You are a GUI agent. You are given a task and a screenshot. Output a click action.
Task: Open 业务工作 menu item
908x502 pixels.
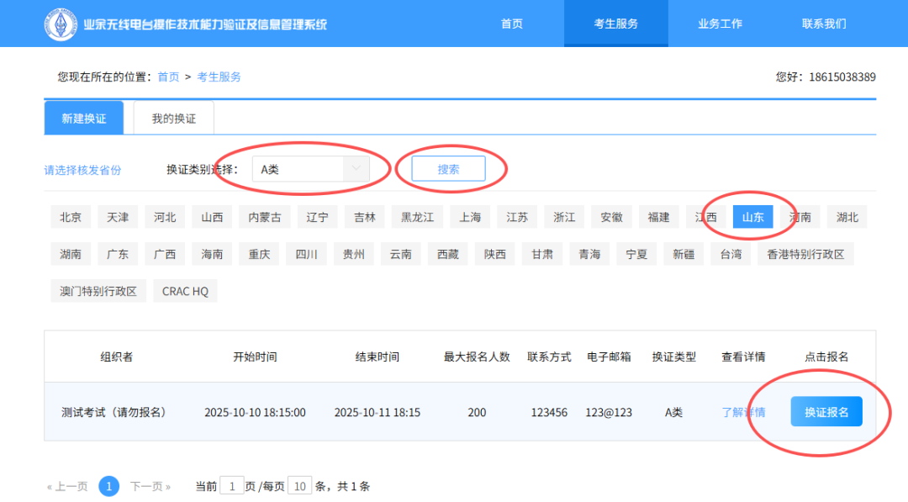(x=720, y=24)
